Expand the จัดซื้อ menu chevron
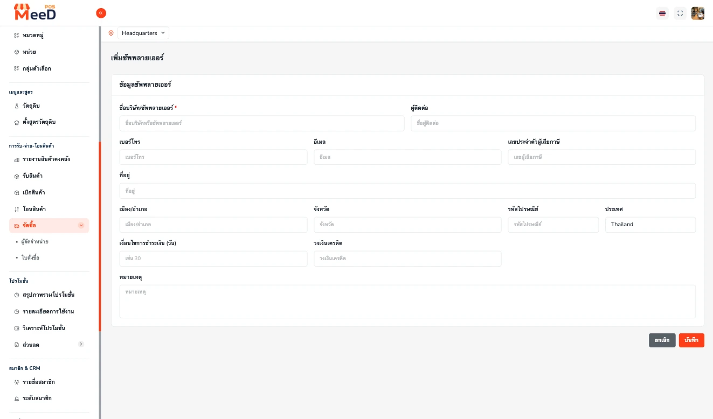This screenshot has width=713, height=419. tap(81, 226)
